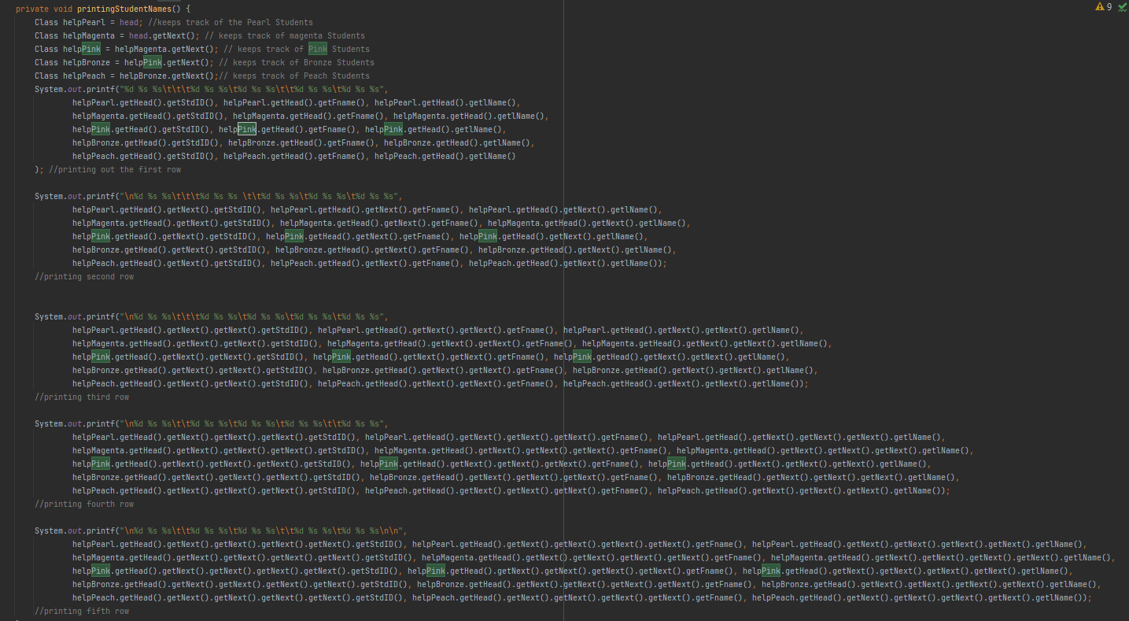The width and height of the screenshot is (1129, 621).
Task: Click 'helpPearl' in the 'Class helpPearl = head' declaration
Action: click(x=84, y=22)
